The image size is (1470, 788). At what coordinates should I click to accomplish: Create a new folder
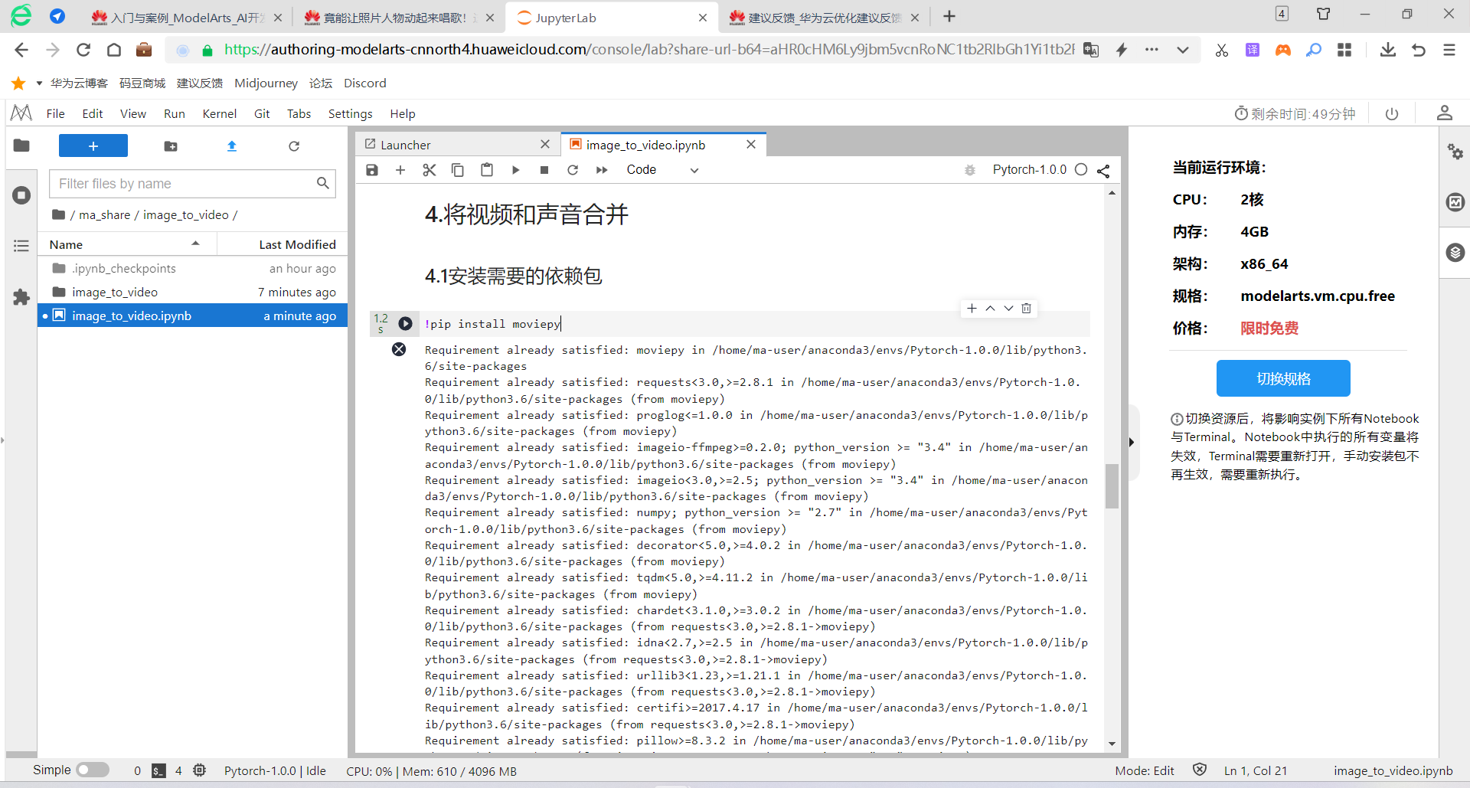[x=171, y=146]
